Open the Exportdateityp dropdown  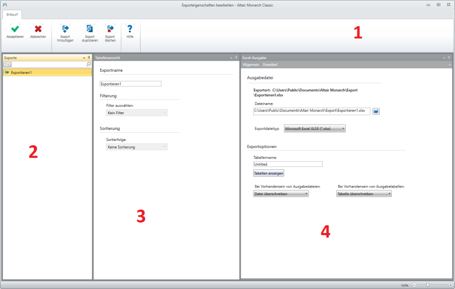pos(314,129)
